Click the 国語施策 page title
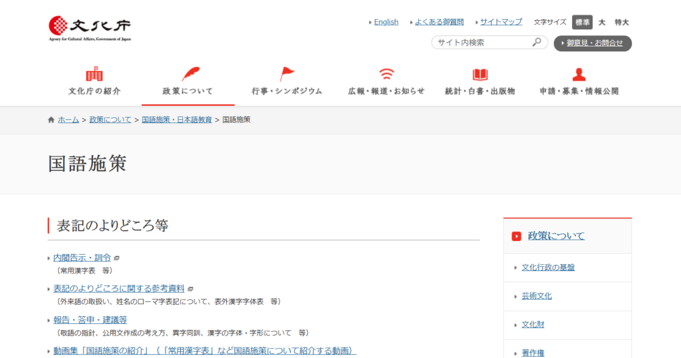This screenshot has width=681, height=358. [87, 164]
